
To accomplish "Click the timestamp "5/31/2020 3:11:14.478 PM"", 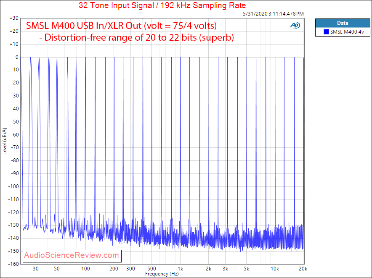I will [273, 14].
